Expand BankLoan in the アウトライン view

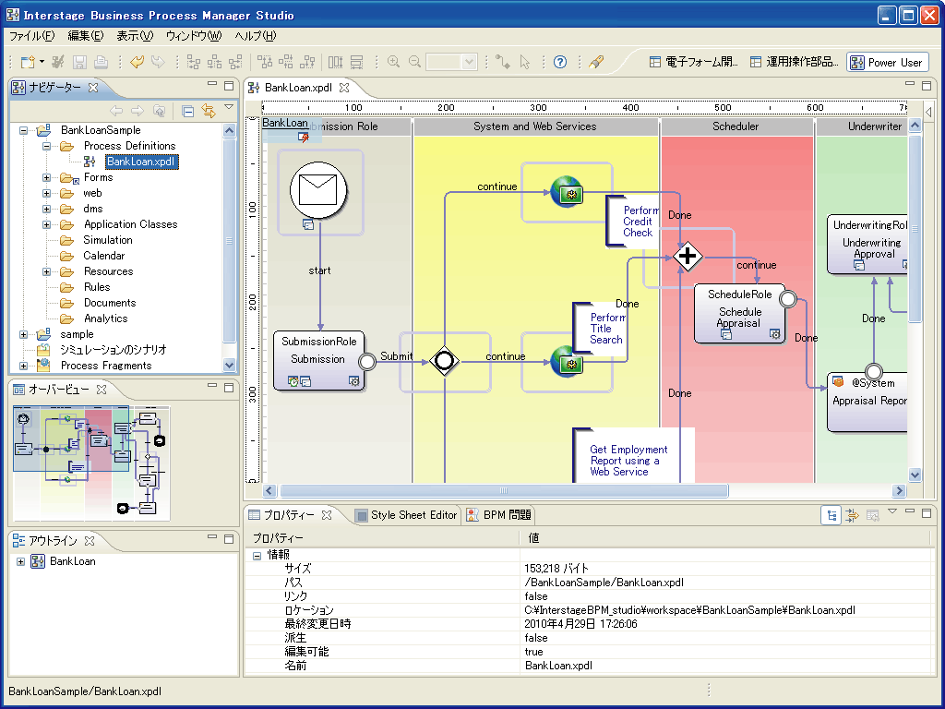[x=20, y=561]
